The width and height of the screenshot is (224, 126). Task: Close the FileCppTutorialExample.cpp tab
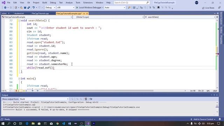87,14
